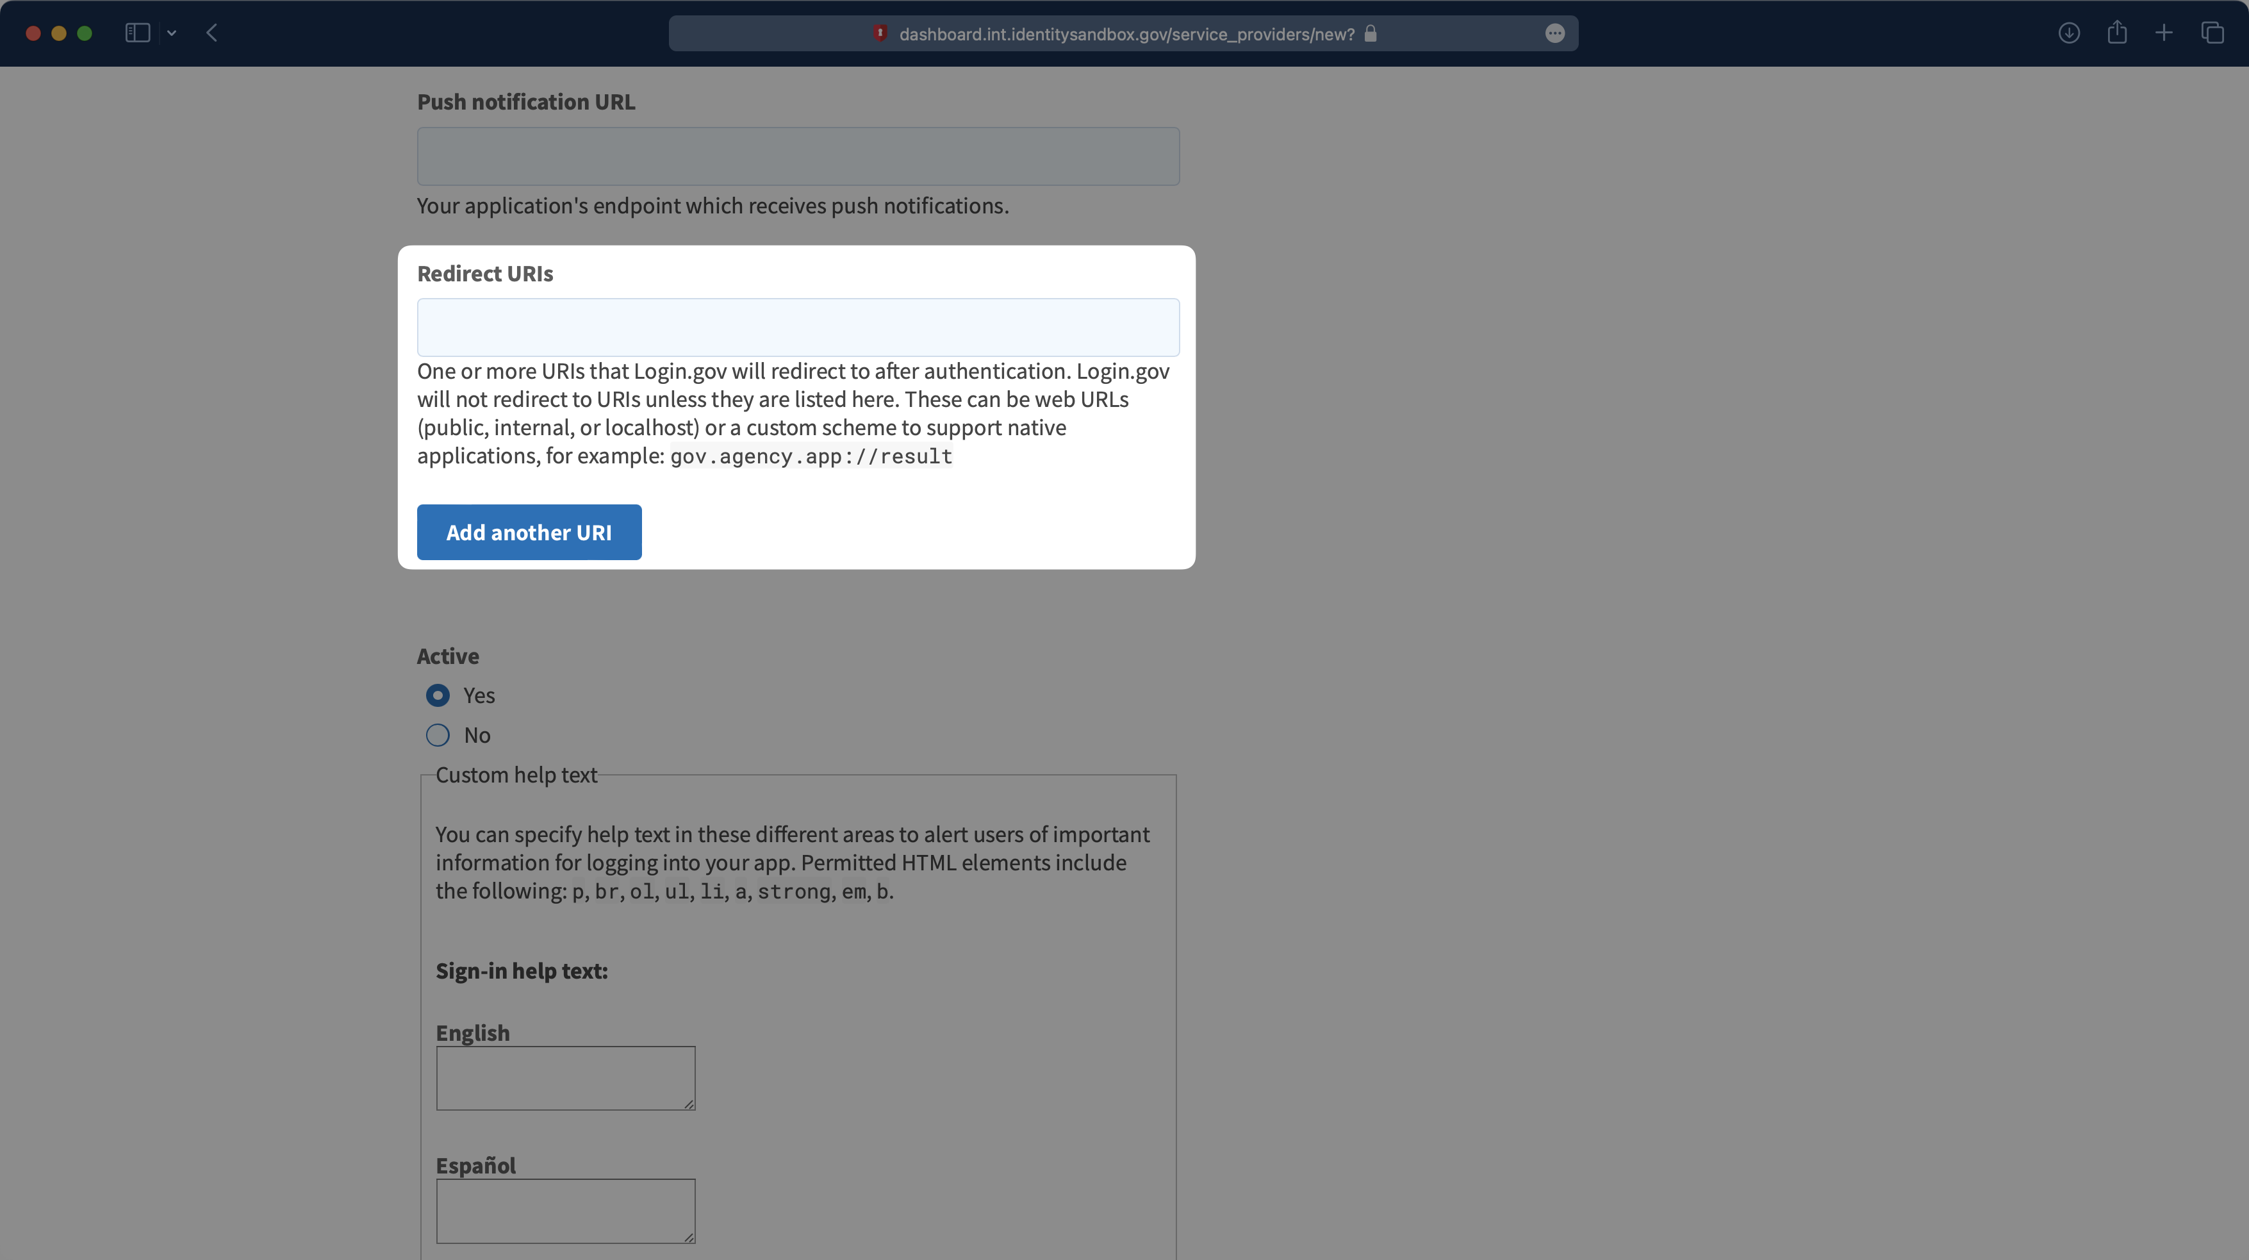Click the Español sign-in help textarea
The height and width of the screenshot is (1260, 2249).
pyautogui.click(x=565, y=1210)
